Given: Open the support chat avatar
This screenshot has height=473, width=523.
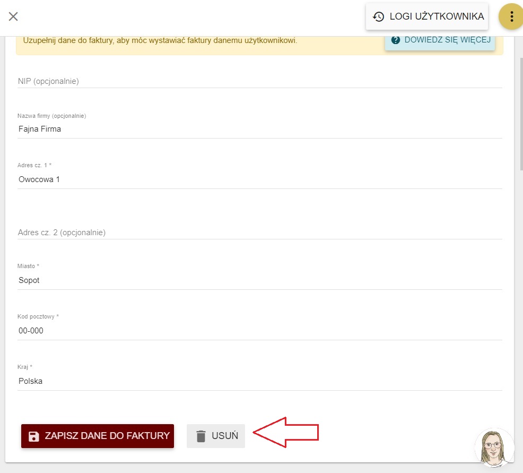Looking at the screenshot, I should coord(494,448).
